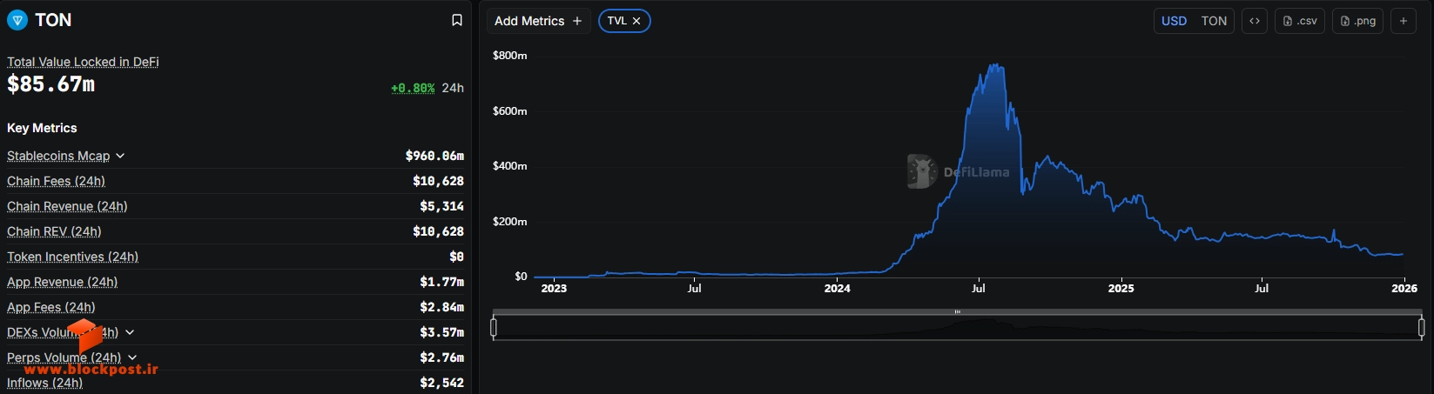Image resolution: width=1434 pixels, height=394 pixels.
Task: Click the $2.84m app fees value
Action: 441,307
